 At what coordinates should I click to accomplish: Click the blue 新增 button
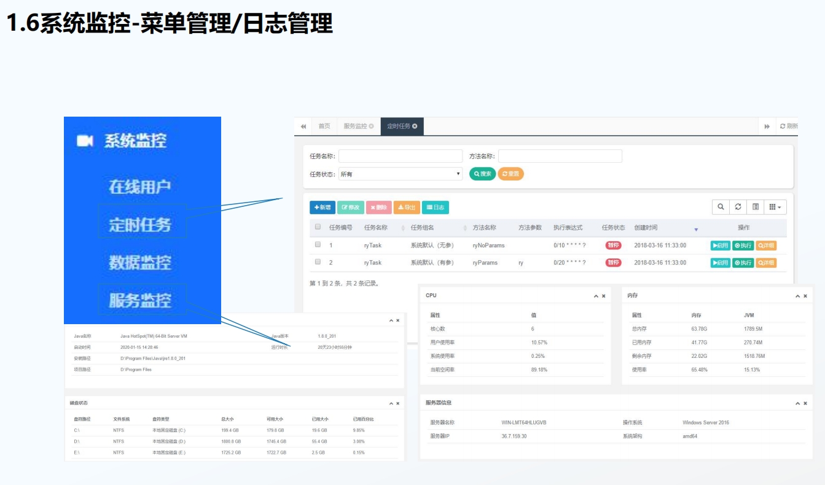pyautogui.click(x=323, y=208)
